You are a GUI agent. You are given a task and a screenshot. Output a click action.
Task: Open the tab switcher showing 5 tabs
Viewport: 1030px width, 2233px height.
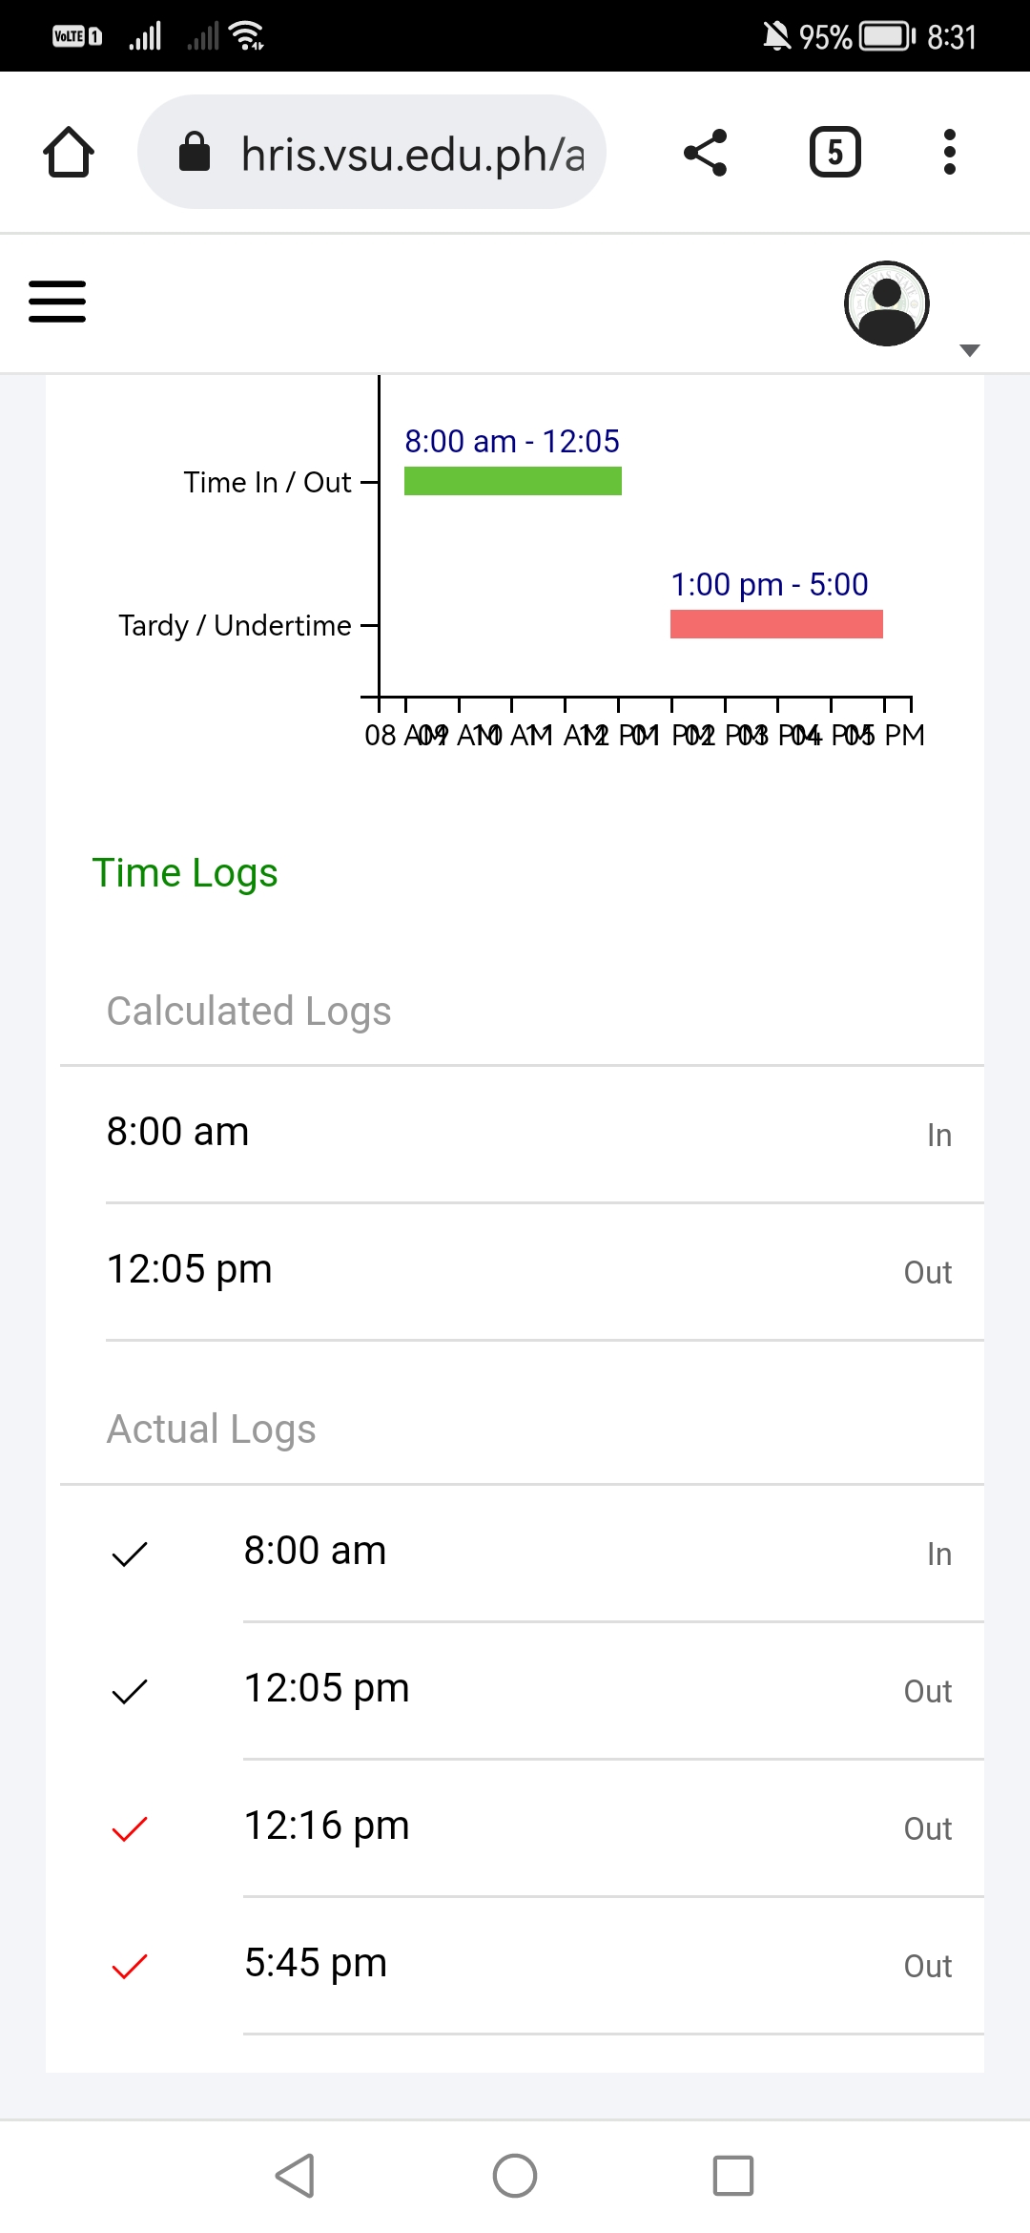(834, 153)
